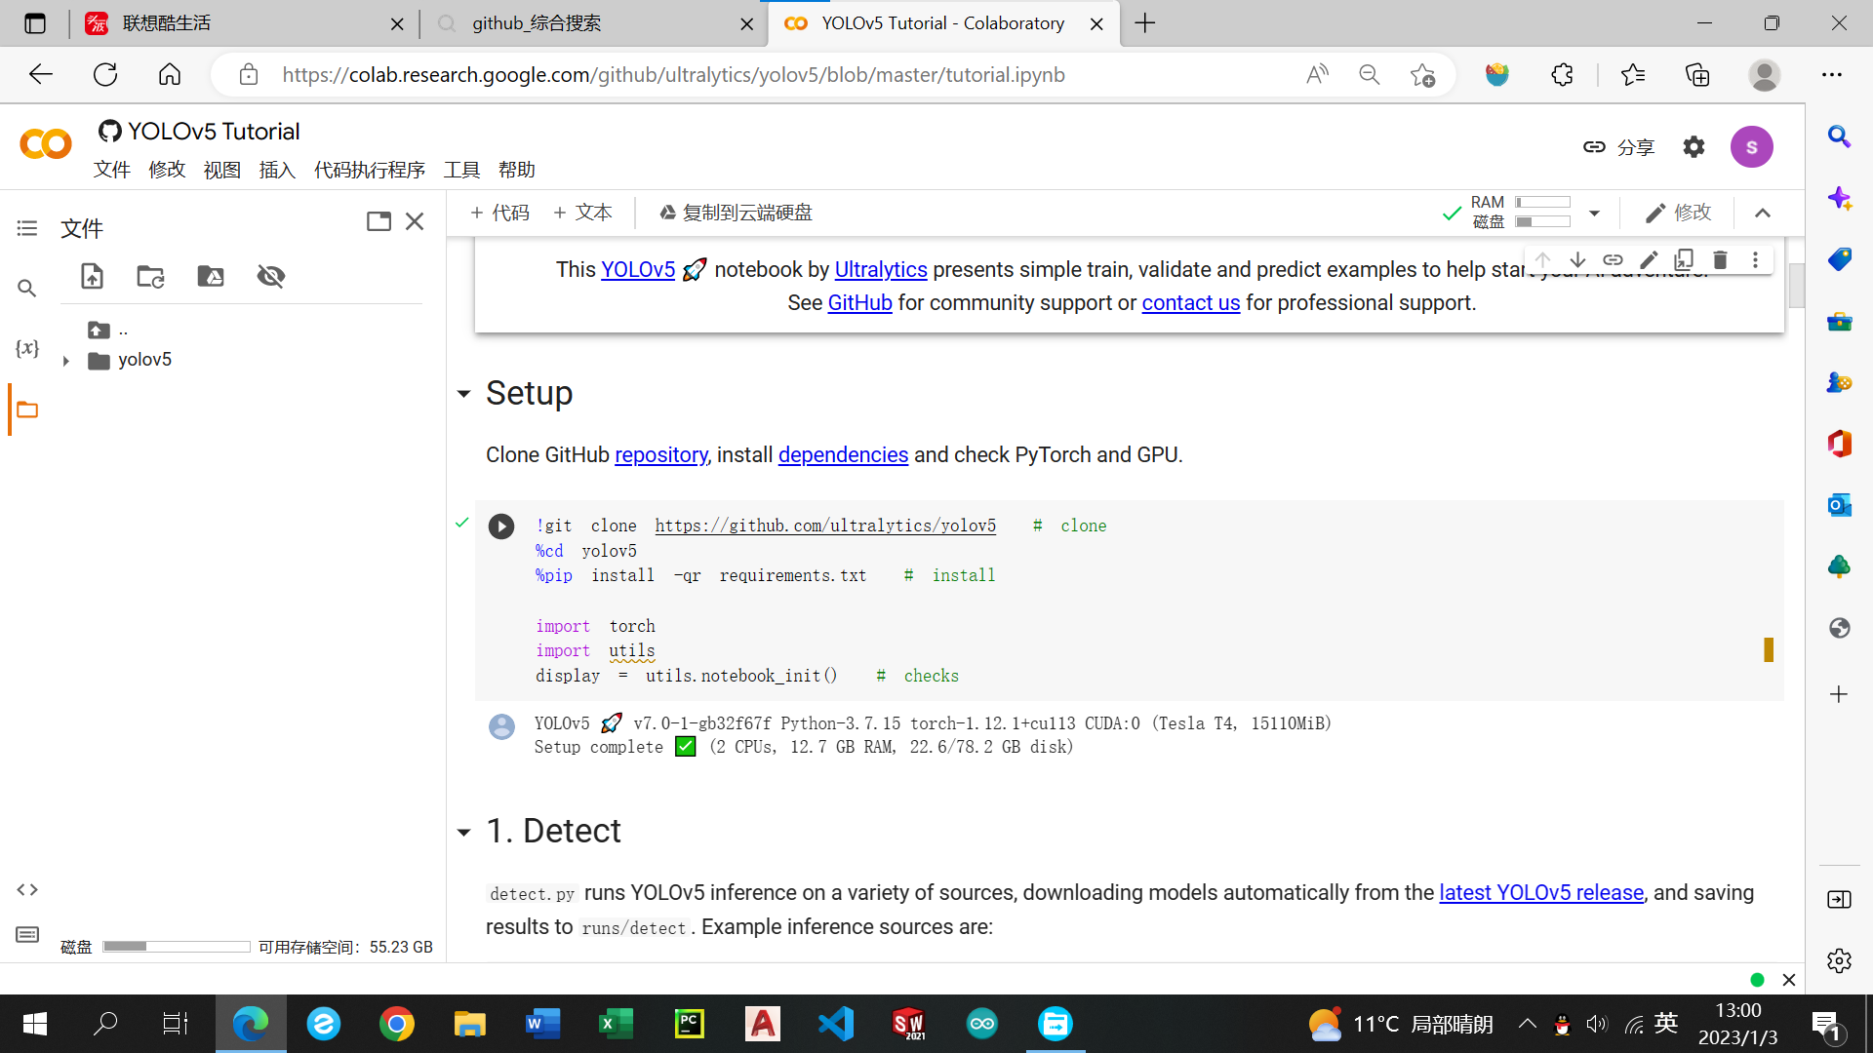1873x1053 pixels.
Task: Mount Google Drive from Files panel
Action: 211,276
